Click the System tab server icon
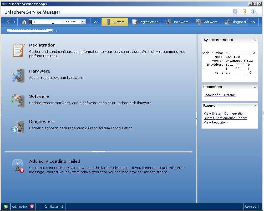 (108, 22)
